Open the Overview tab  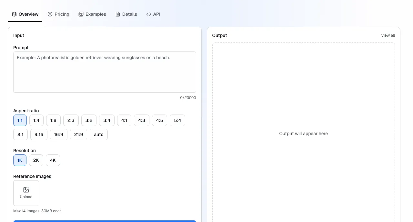coord(25,14)
